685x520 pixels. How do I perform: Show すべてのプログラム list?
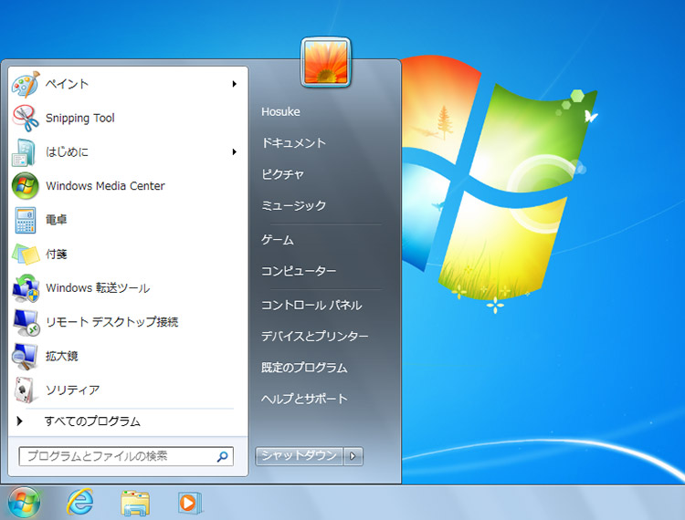click(x=91, y=421)
